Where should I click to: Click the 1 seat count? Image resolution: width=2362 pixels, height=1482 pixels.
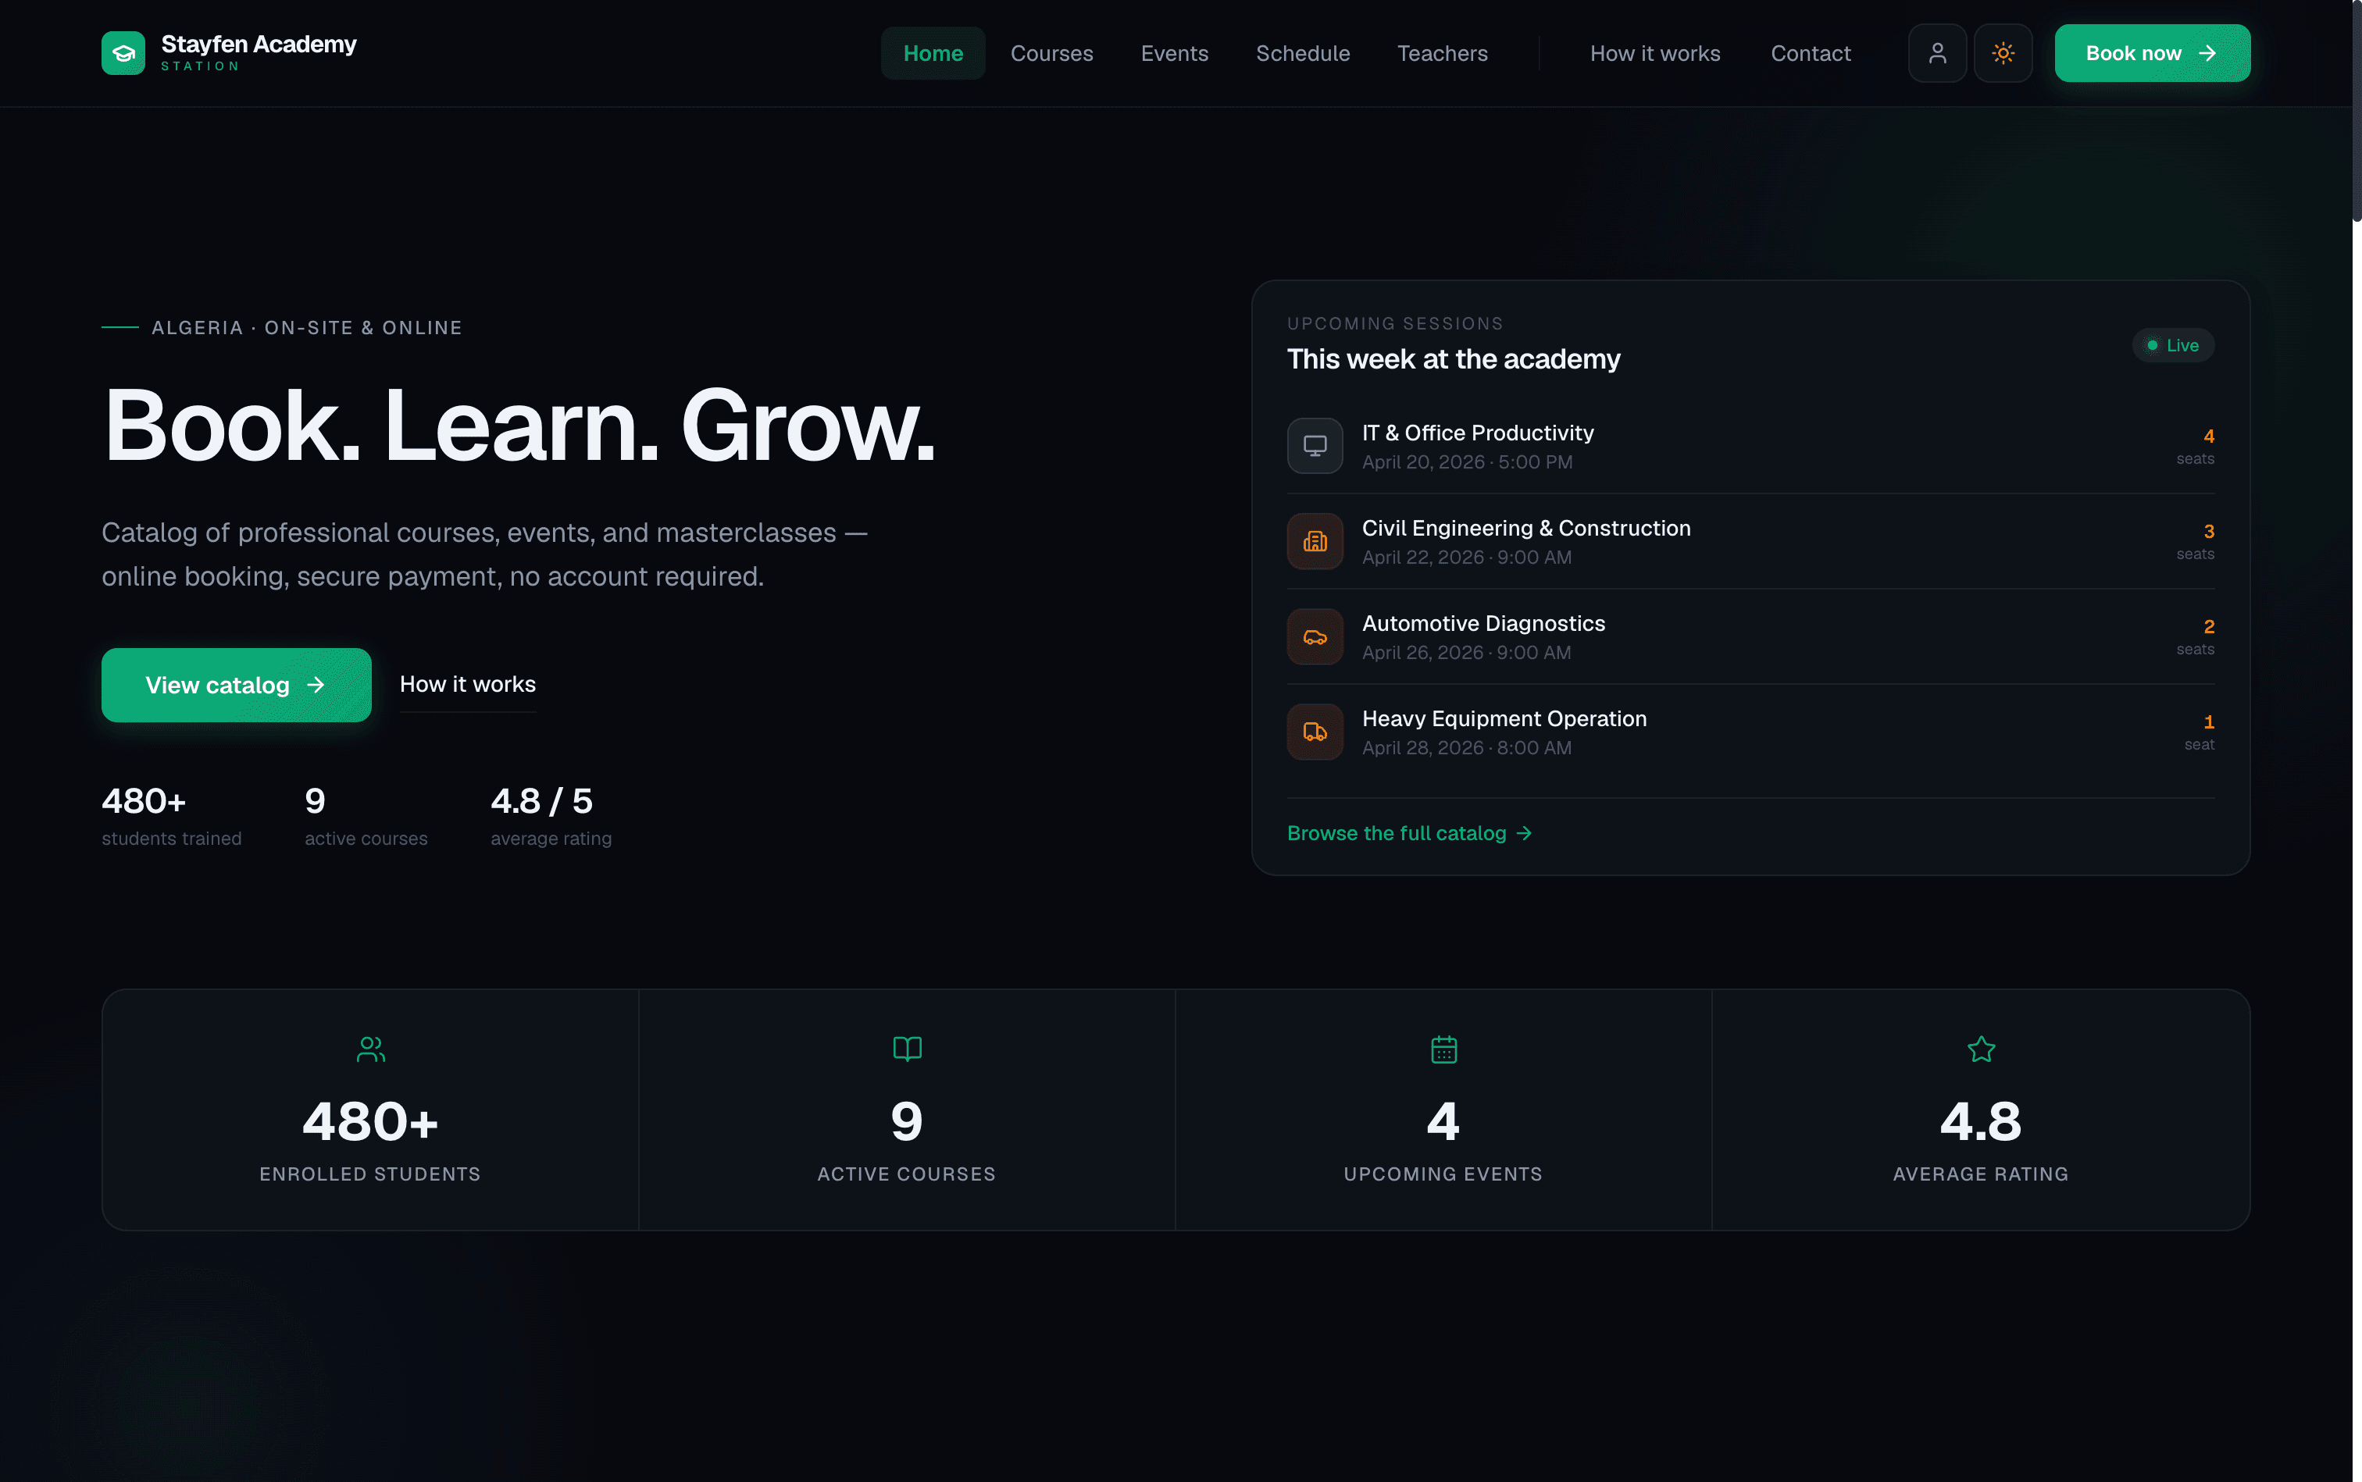2198,731
